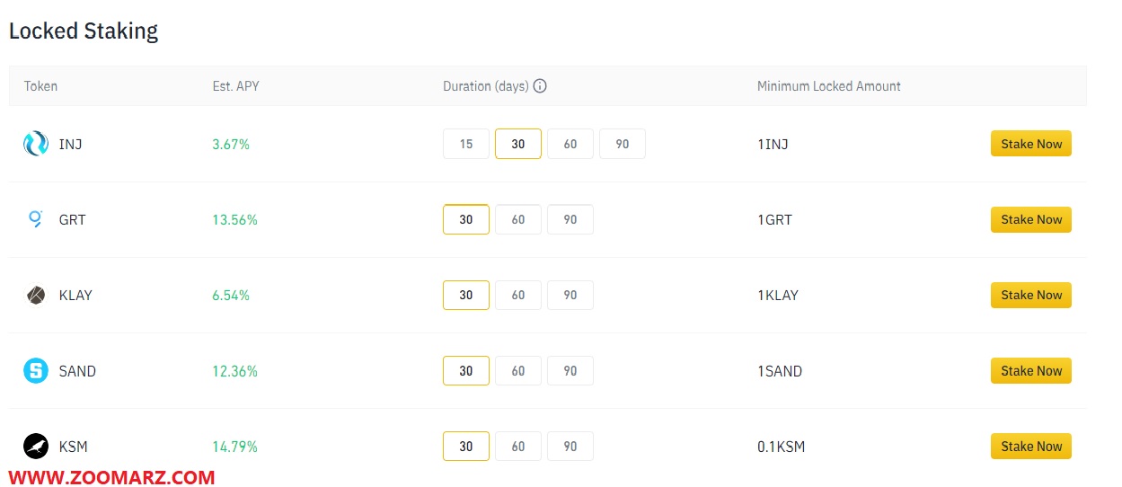
Task: Click the SAND token logo icon
Action: pos(36,370)
